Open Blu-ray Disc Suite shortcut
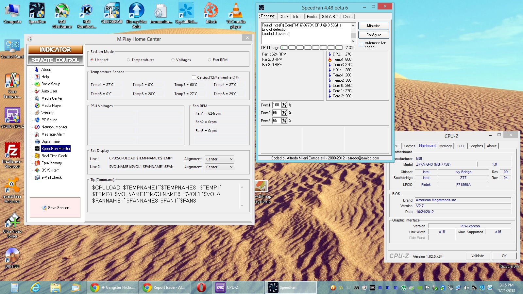 (136, 15)
